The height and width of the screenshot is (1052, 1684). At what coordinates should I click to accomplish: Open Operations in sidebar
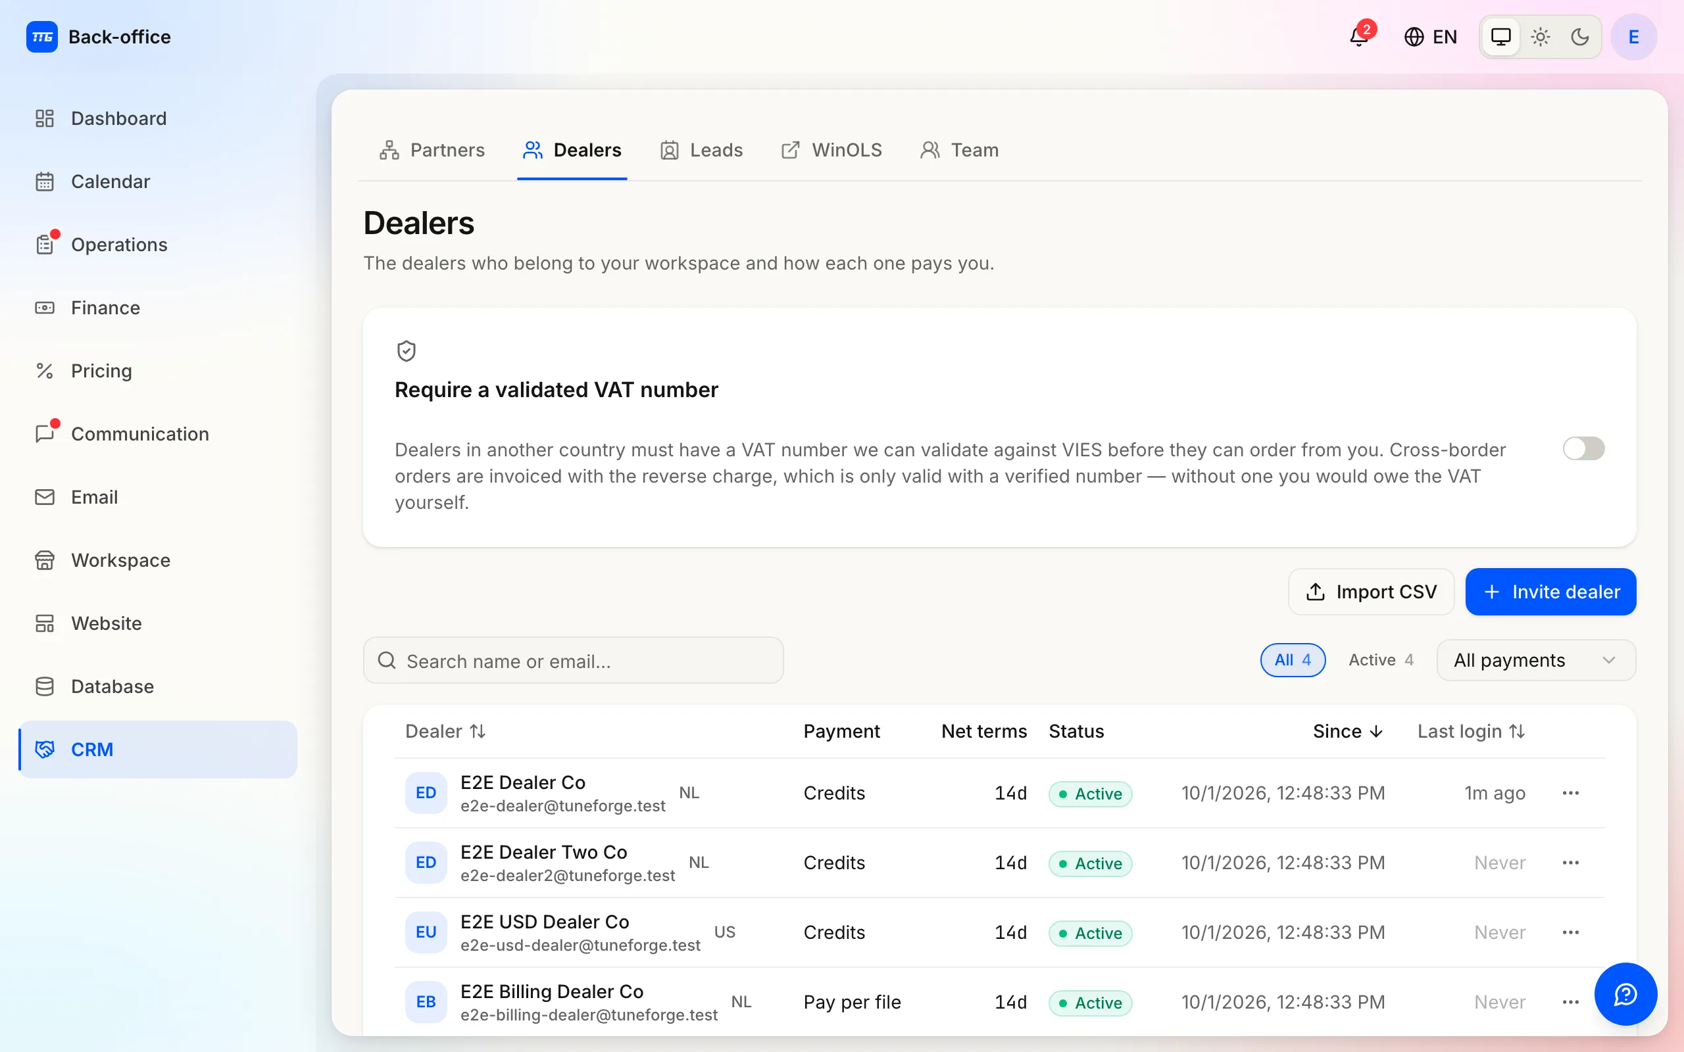[x=158, y=245]
